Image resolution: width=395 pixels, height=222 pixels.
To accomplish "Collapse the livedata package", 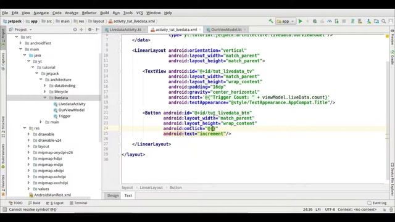I will [x=45, y=97].
